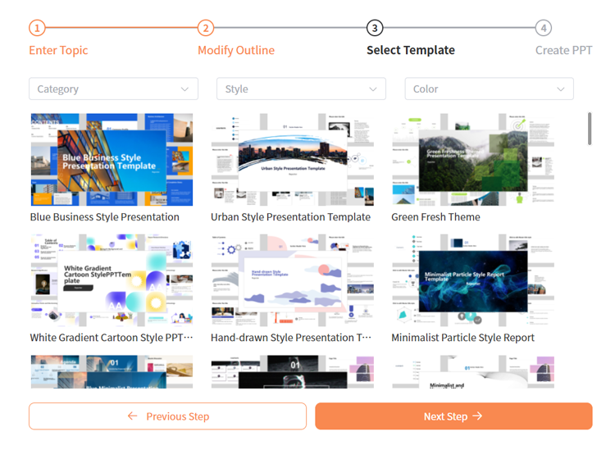Viewport: 615px width, 459px height.
Task: Click the template list scrollbar
Action: tap(589, 129)
